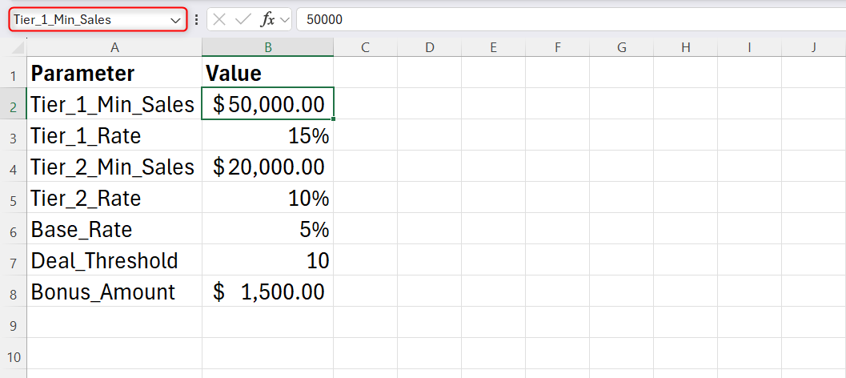Select row 10 header
Image resolution: width=846 pixels, height=378 pixels.
coord(14,355)
